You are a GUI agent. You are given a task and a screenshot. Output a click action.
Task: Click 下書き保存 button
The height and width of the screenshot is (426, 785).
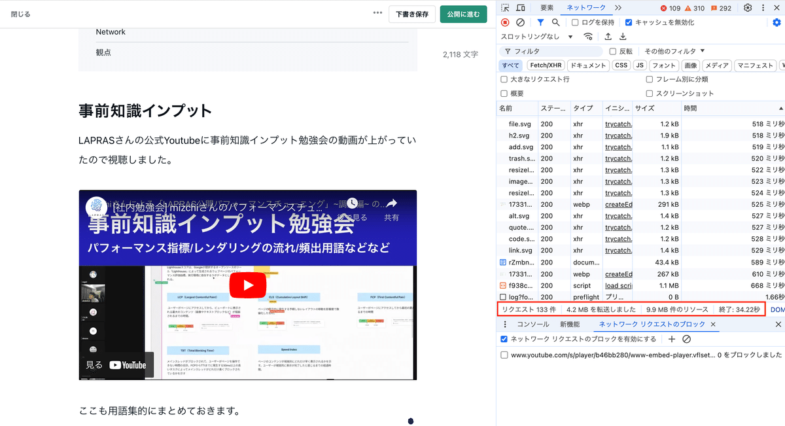point(412,14)
